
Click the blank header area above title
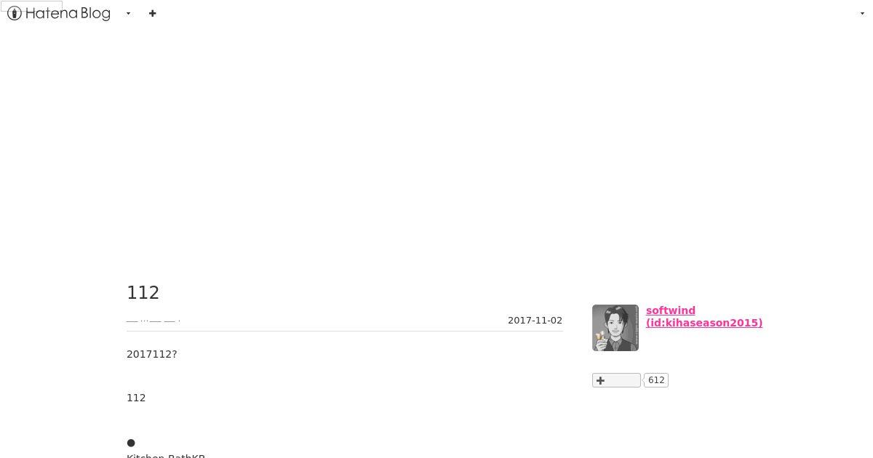point(436,145)
